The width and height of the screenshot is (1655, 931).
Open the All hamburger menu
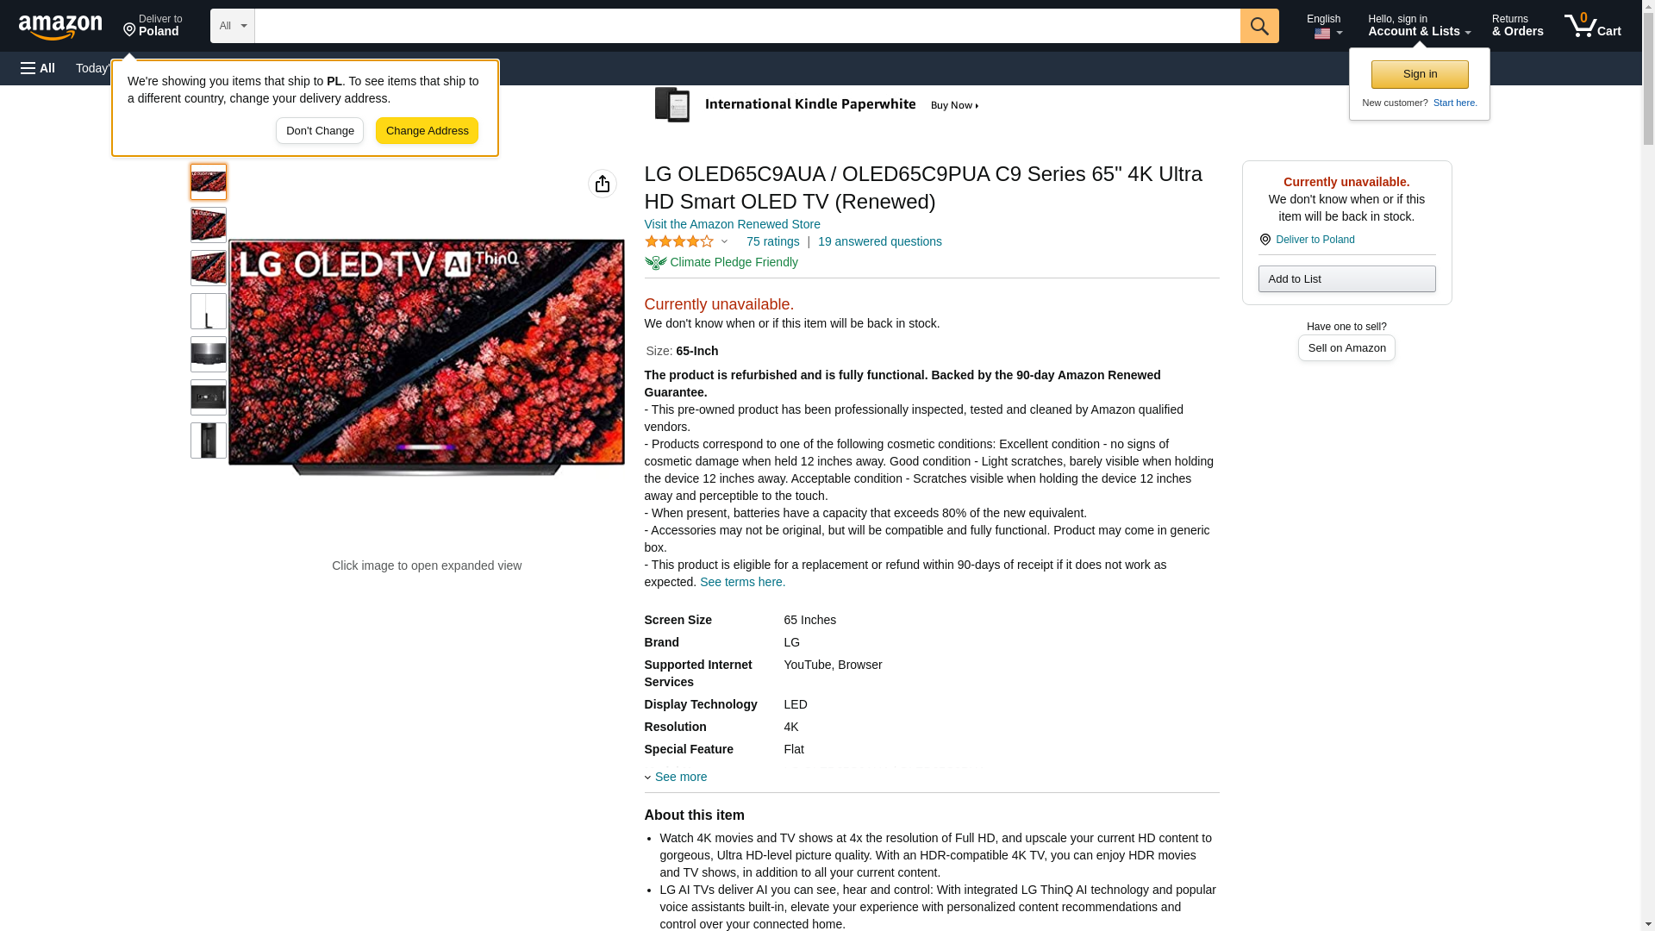click(x=38, y=68)
